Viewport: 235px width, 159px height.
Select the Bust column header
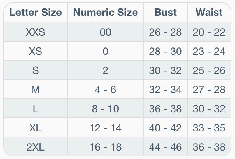pos(166,12)
